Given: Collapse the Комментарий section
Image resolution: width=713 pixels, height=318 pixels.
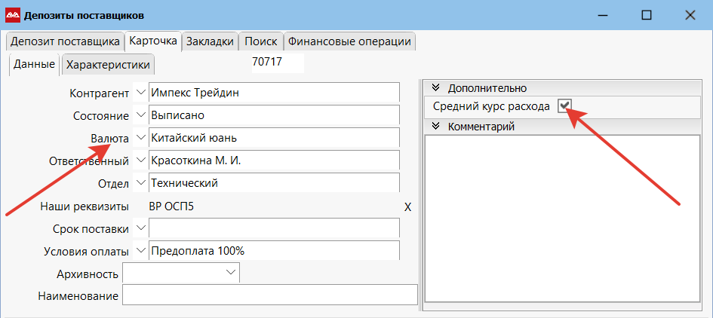Looking at the screenshot, I should click(435, 127).
